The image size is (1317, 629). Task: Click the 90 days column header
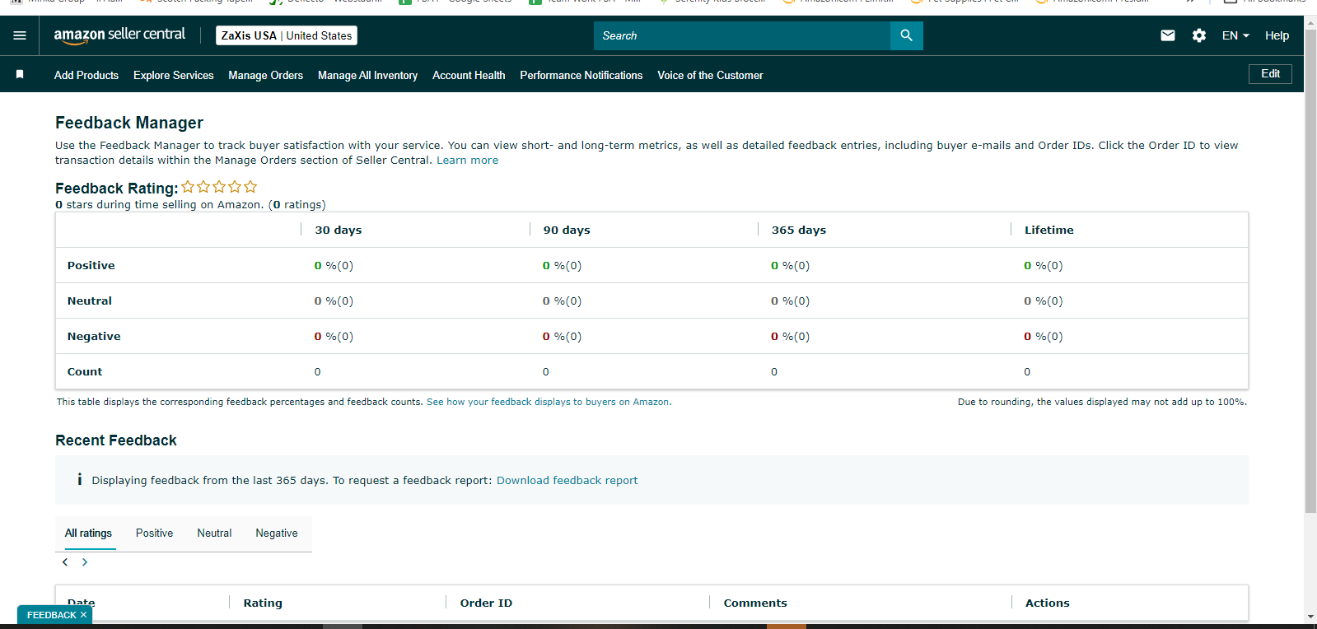pos(567,231)
